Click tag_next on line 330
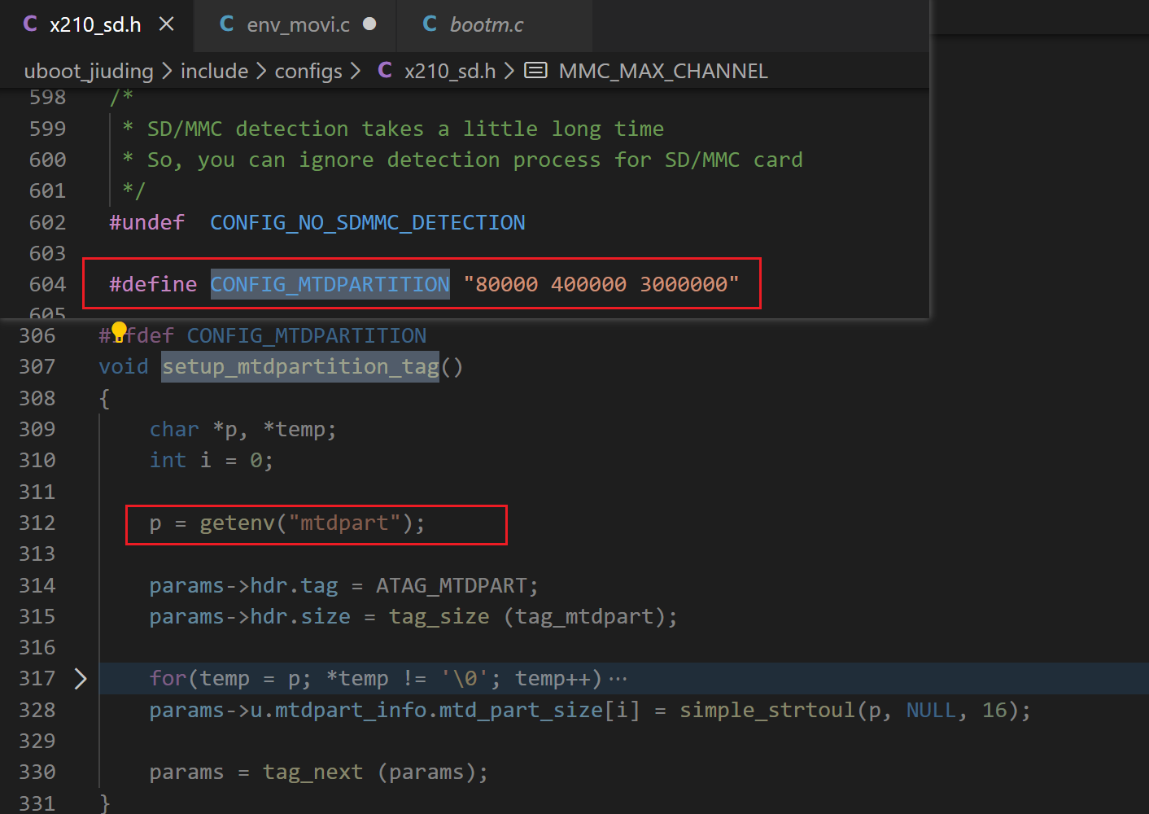Viewport: 1149px width, 814px height. click(312, 772)
